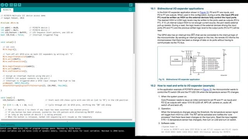Click the Arduino code editor vertical scrollbar

click(x=134, y=33)
